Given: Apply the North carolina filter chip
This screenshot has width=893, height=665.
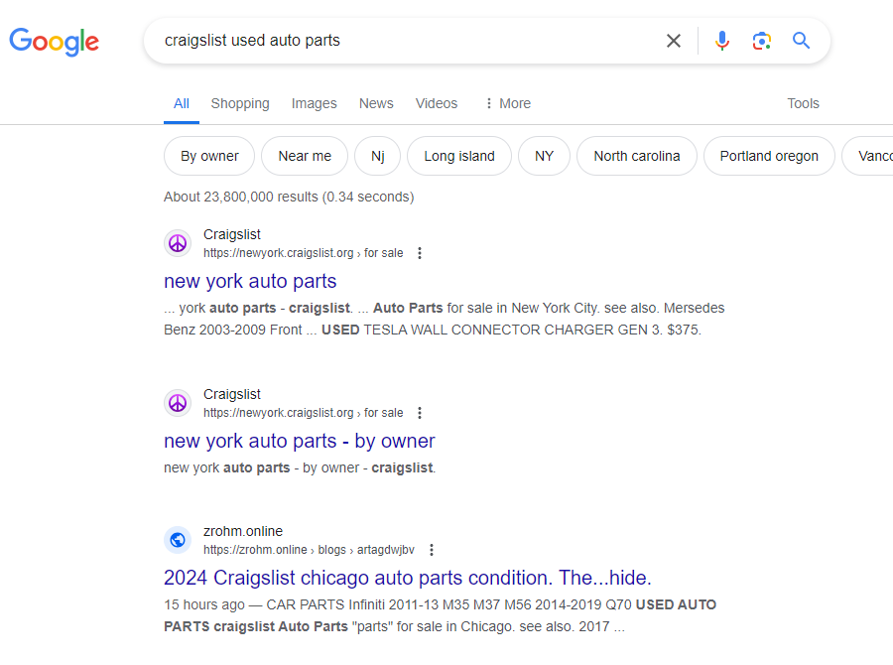Looking at the screenshot, I should click(x=637, y=156).
